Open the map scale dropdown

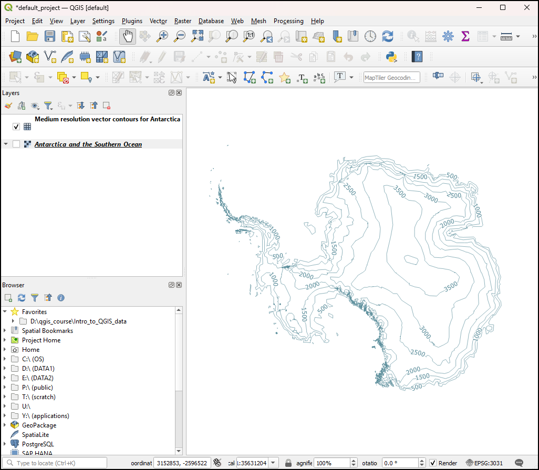pos(274,463)
